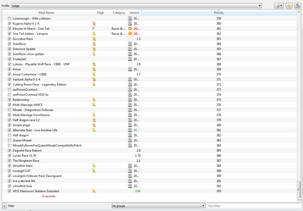Click the mod list vertical scrollbar thumb
Image resolution: width=303 pixels, height=211 pixels.
299,189
